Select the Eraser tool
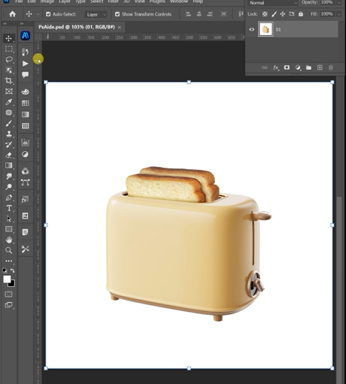The image size is (346, 384). 9,155
